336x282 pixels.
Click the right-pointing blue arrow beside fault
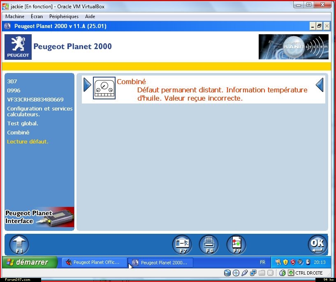coord(87,85)
